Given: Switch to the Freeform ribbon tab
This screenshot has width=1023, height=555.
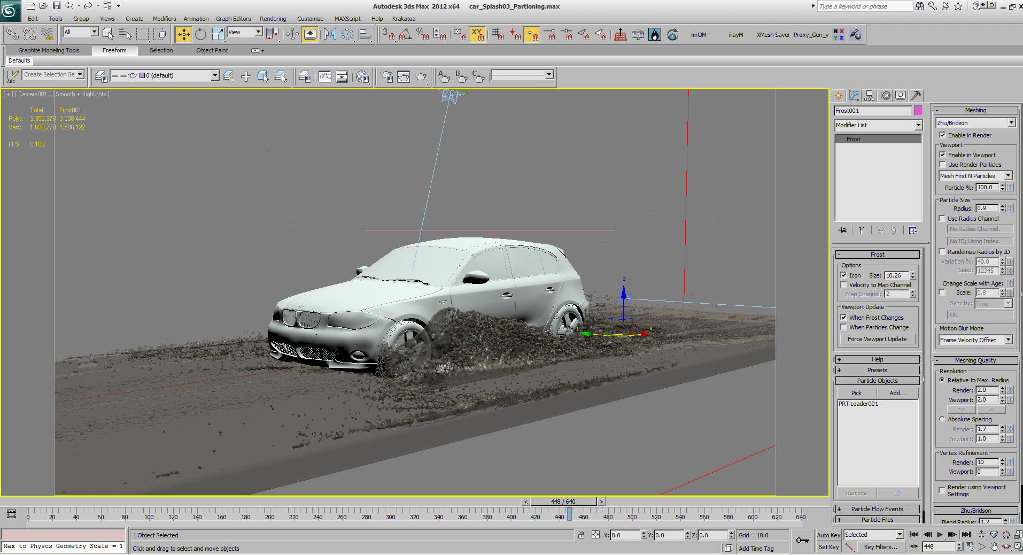Looking at the screenshot, I should coord(114,50).
